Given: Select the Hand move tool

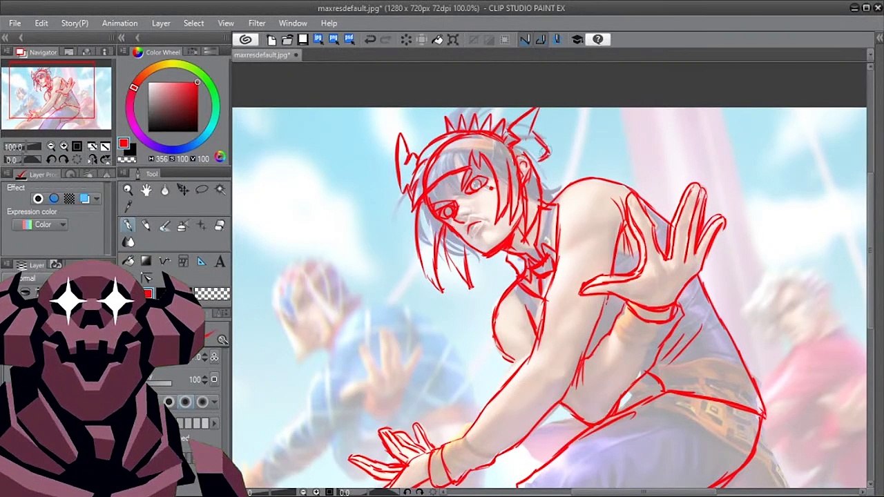Looking at the screenshot, I should 146,190.
